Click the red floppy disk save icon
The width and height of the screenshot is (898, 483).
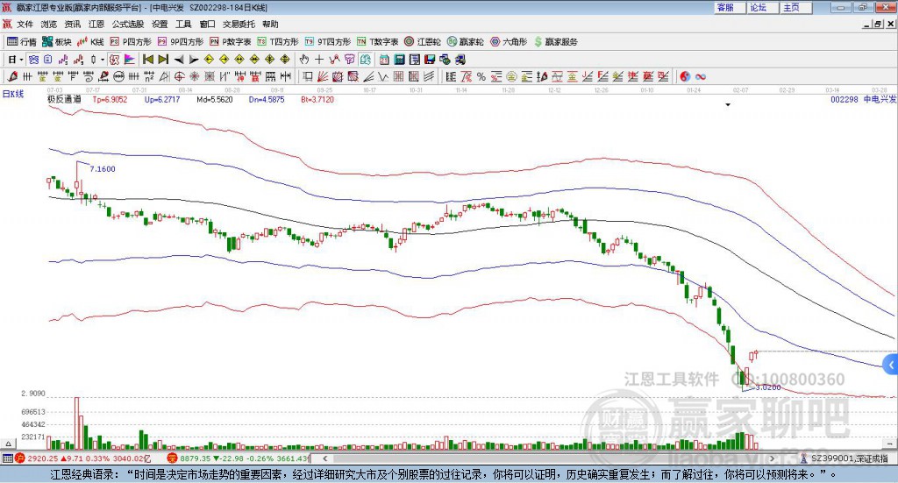tap(430, 60)
